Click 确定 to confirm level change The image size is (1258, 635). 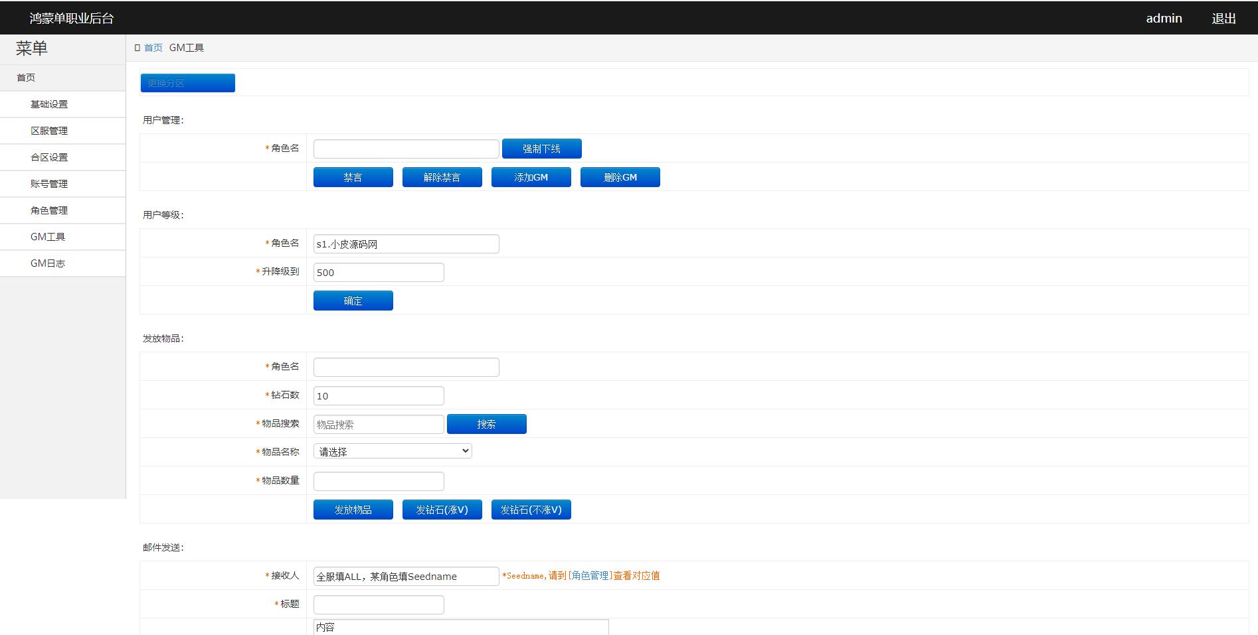tap(353, 300)
